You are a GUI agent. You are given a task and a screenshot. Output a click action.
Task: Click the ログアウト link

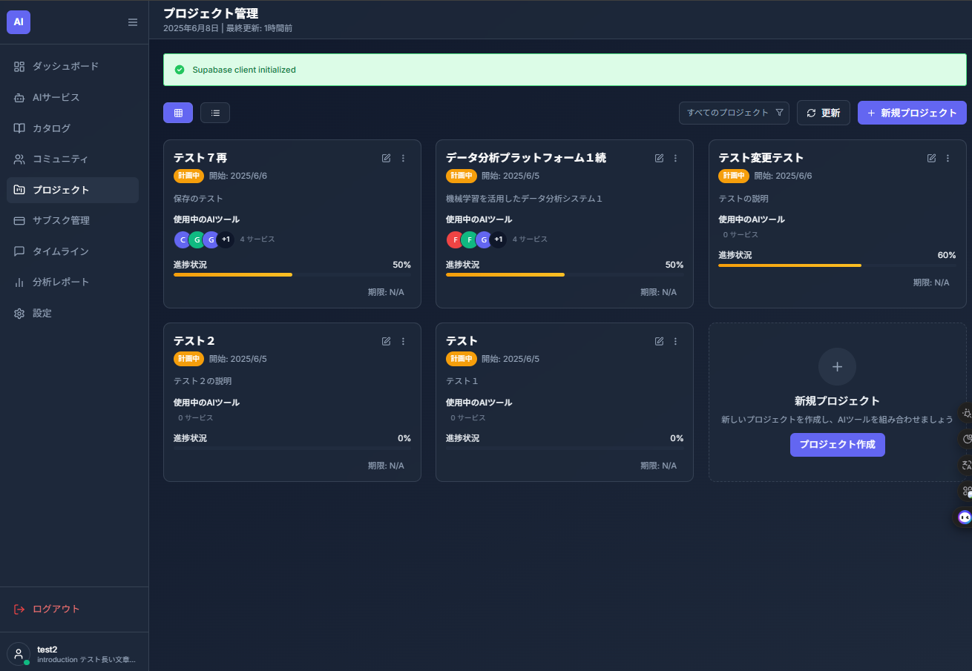click(x=56, y=609)
